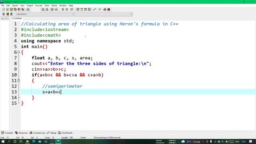Screen dimensions: 256x144
Task: Click the left tab-scroll arrow beside Untitled1
Action: coord(5,18)
